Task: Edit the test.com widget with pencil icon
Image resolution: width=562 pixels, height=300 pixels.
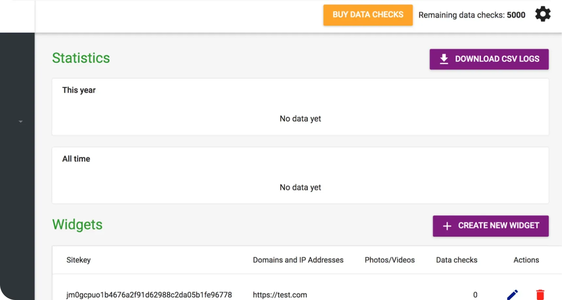Action: (x=512, y=294)
